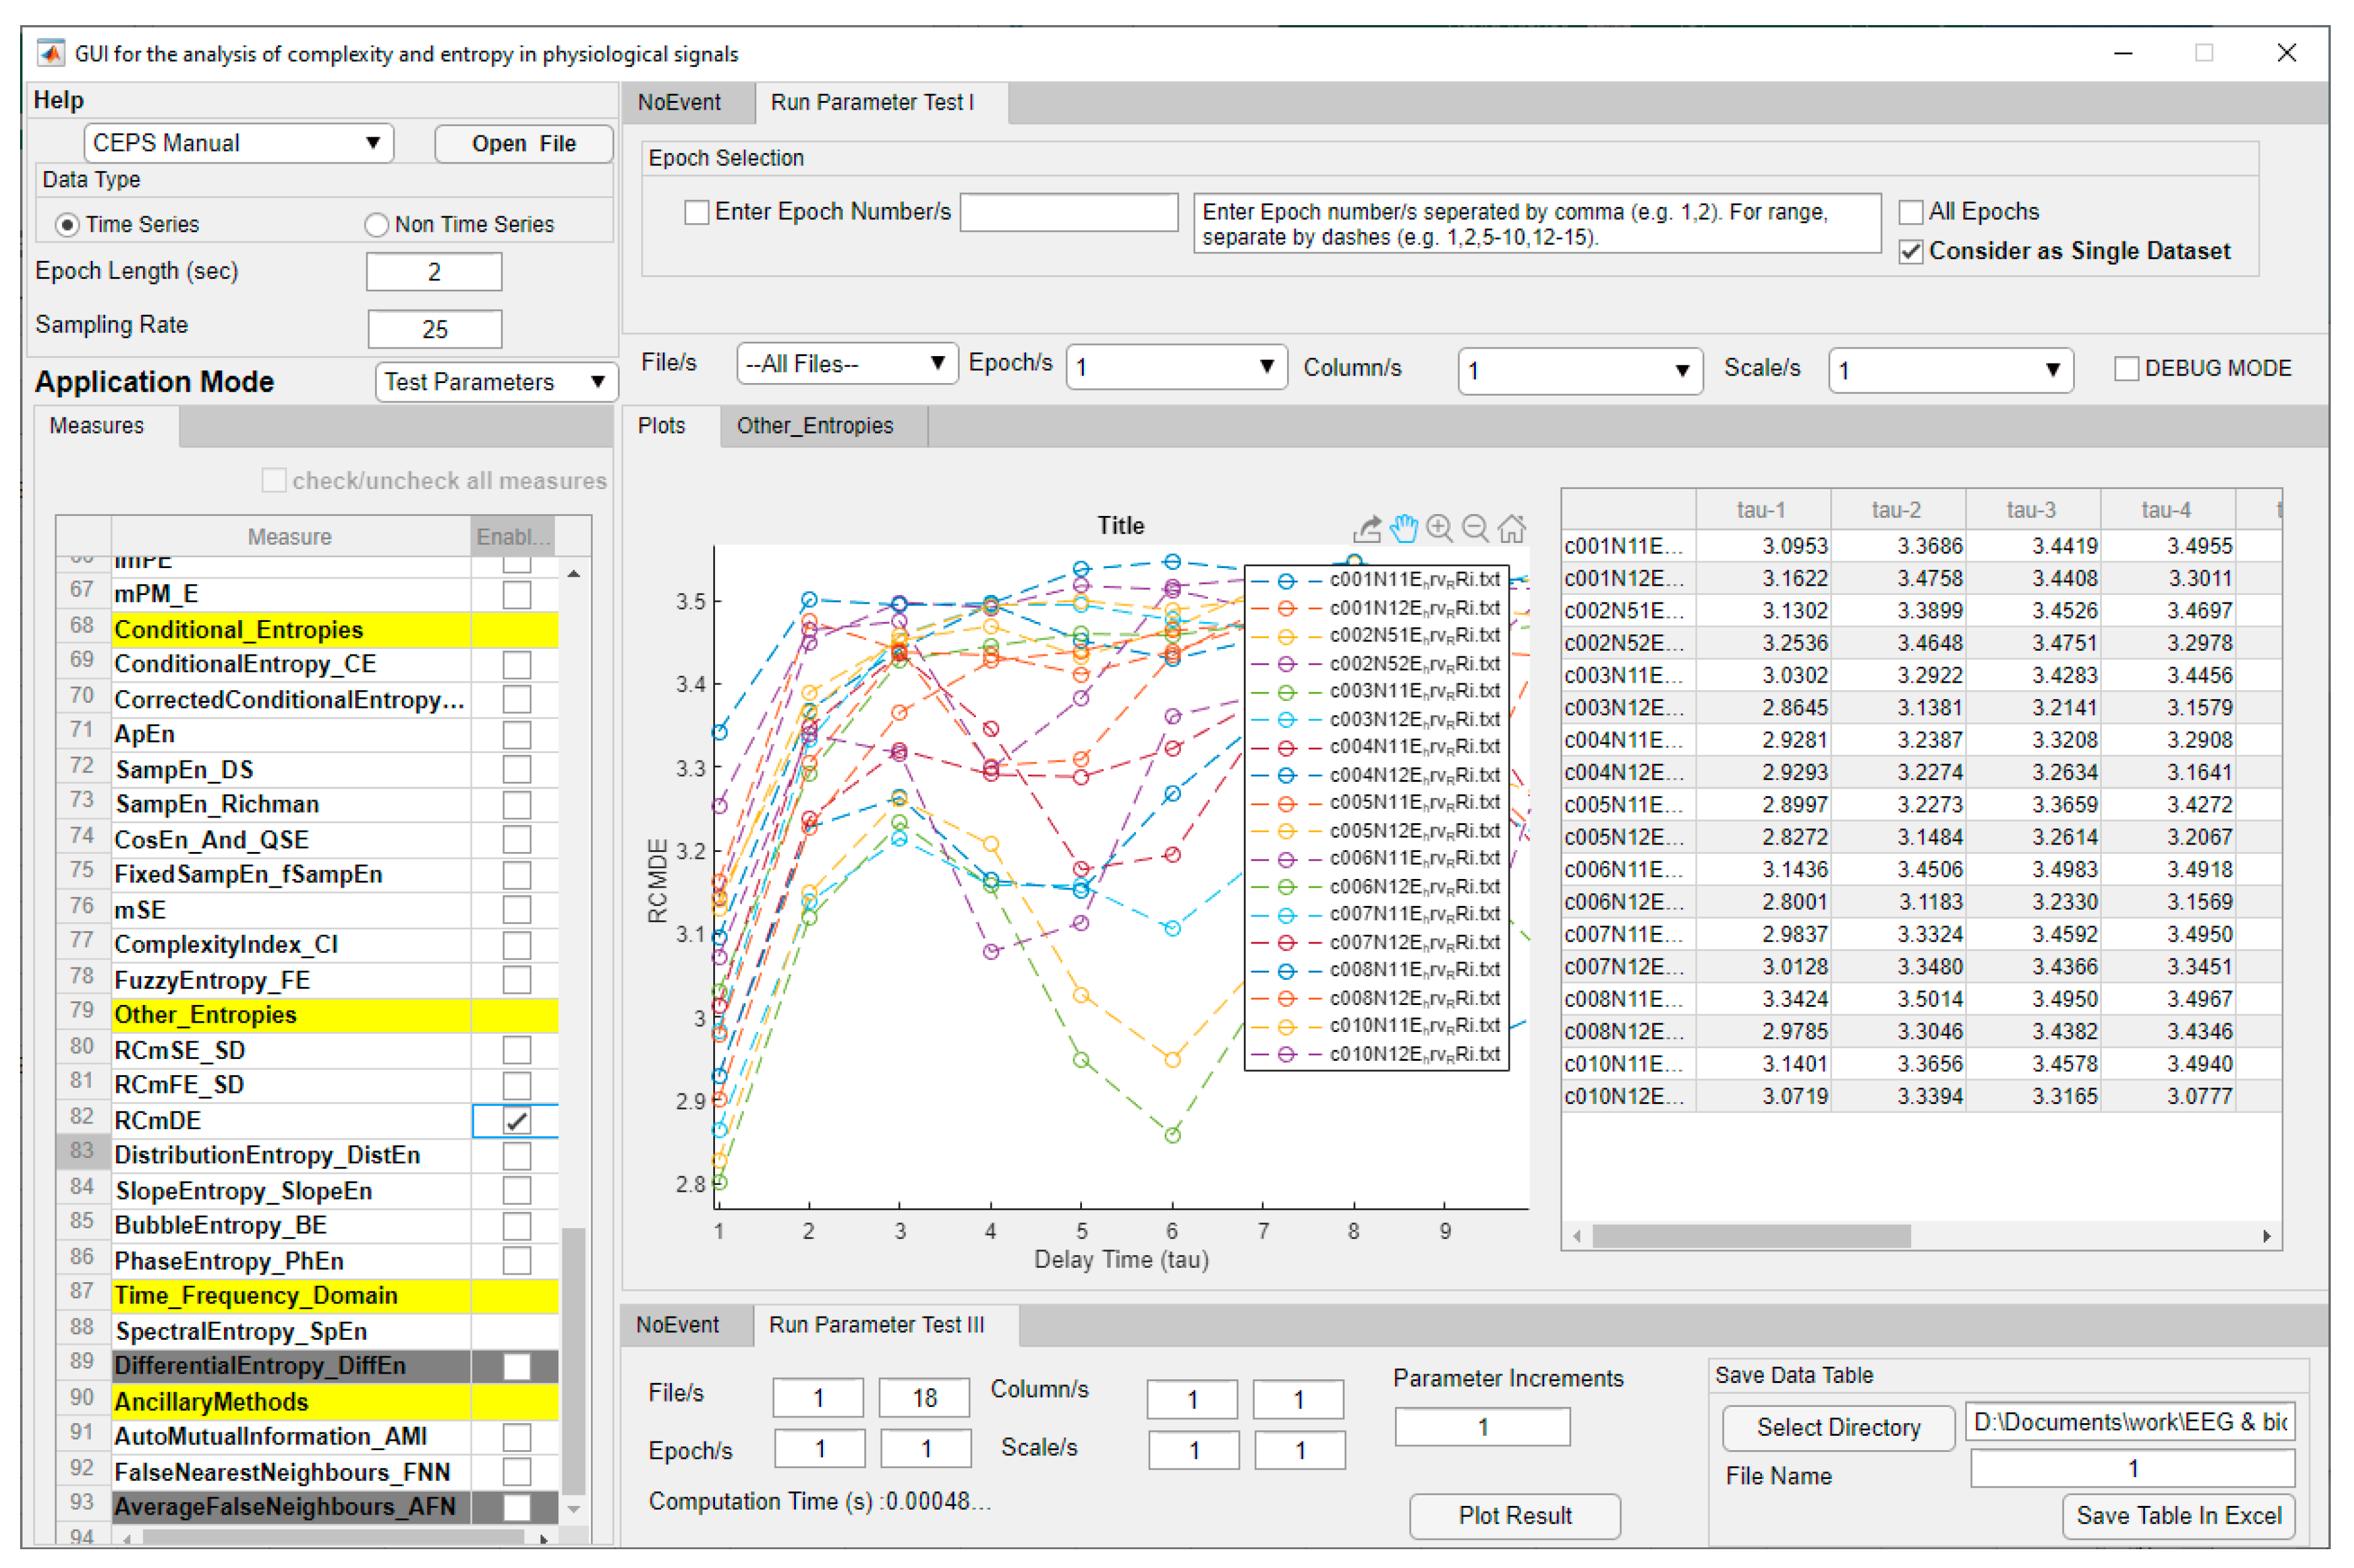Click the zoom out magnifier icon
Viewport: 2354px width, 1568px height.
(1475, 528)
